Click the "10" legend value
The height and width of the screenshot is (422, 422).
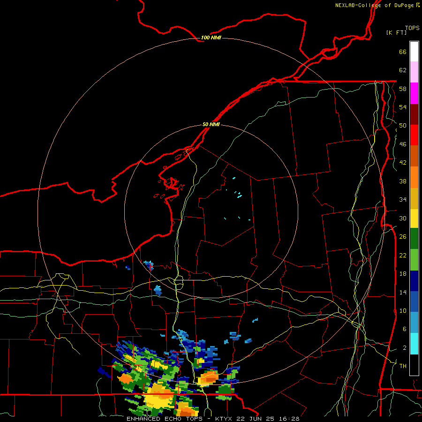pyautogui.click(x=403, y=310)
